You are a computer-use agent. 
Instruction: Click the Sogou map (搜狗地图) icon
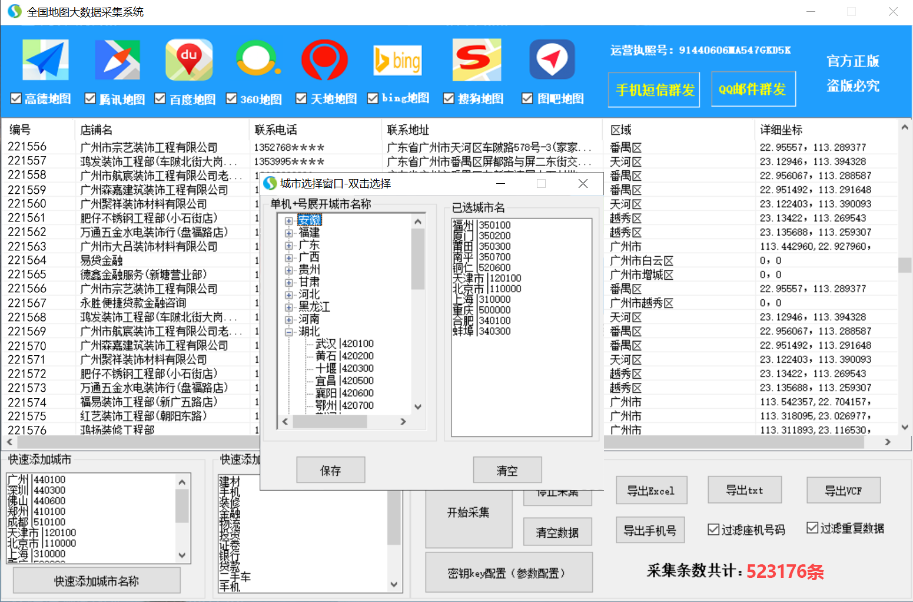476,59
